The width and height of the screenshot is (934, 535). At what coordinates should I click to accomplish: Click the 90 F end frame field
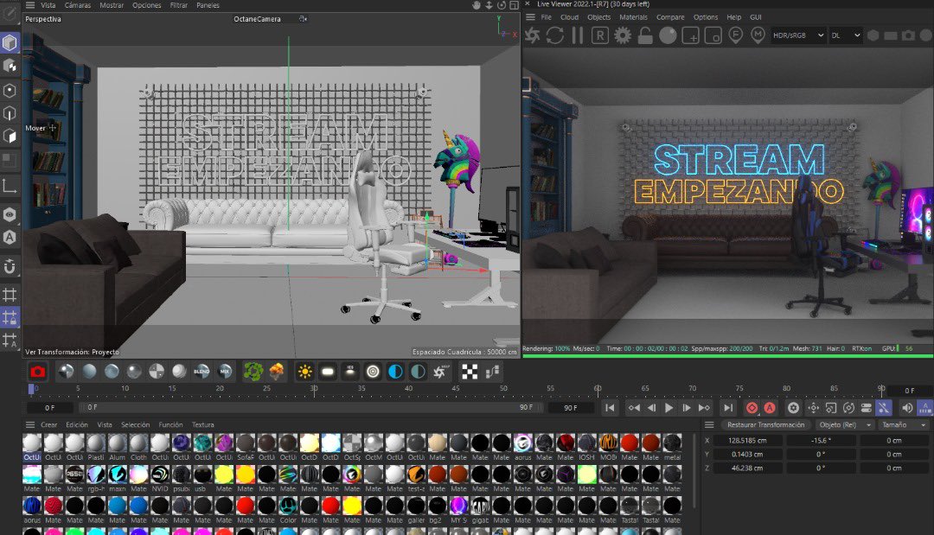point(570,408)
